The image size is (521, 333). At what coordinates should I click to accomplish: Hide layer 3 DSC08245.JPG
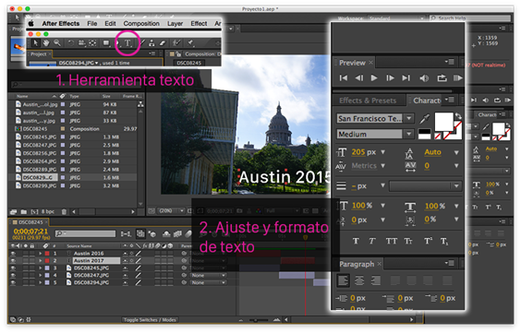pos(13,268)
